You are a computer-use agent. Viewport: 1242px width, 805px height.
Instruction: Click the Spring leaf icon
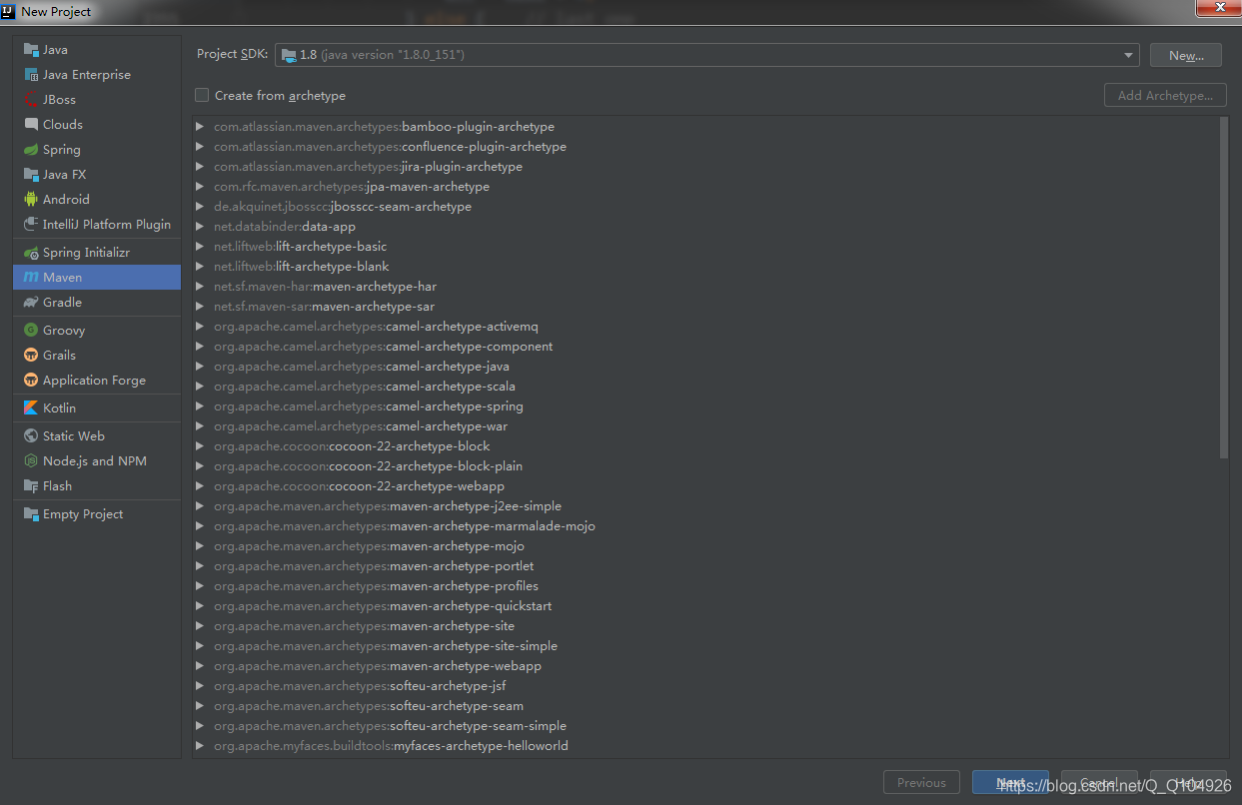click(x=31, y=150)
